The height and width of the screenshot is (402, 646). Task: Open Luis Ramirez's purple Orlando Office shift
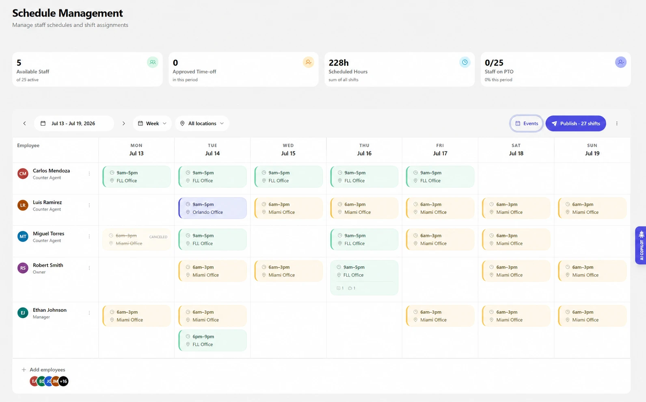(212, 208)
